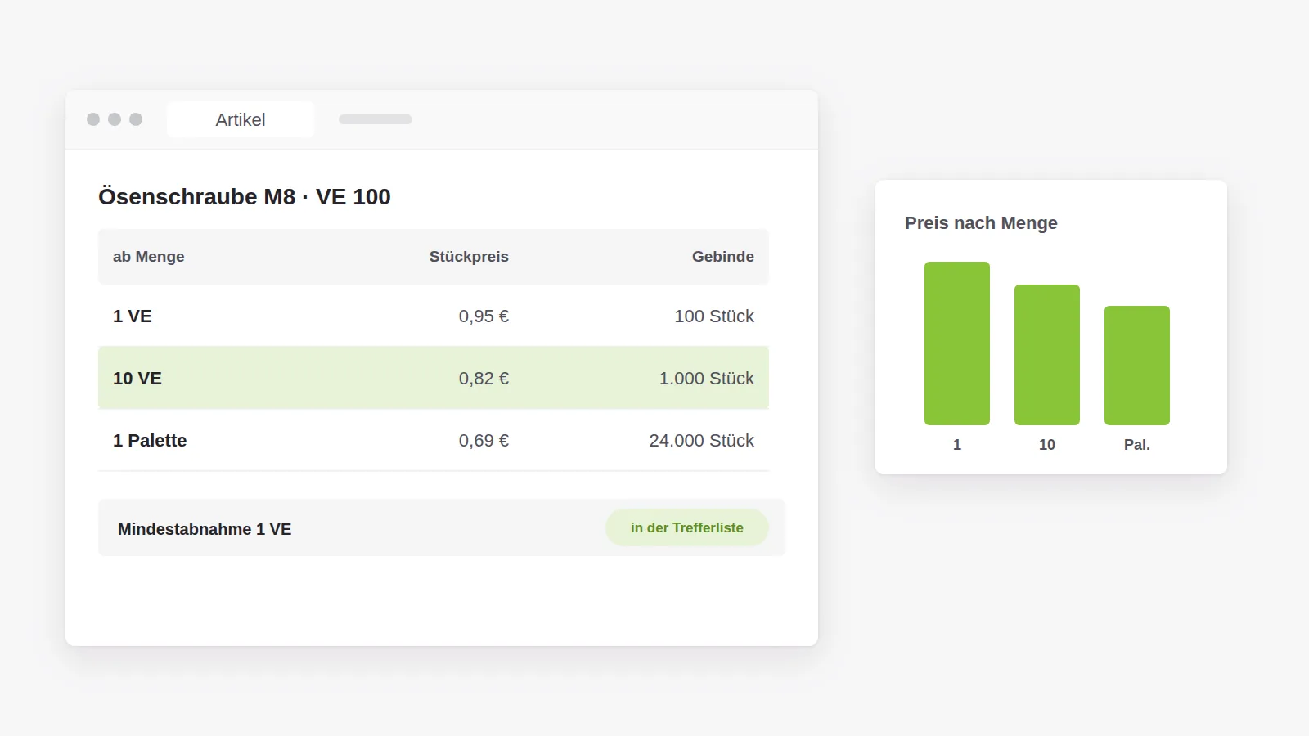Image resolution: width=1309 pixels, height=736 pixels.
Task: Click the 'Mindestabnahme 1 VE' text
Action: click(x=205, y=529)
